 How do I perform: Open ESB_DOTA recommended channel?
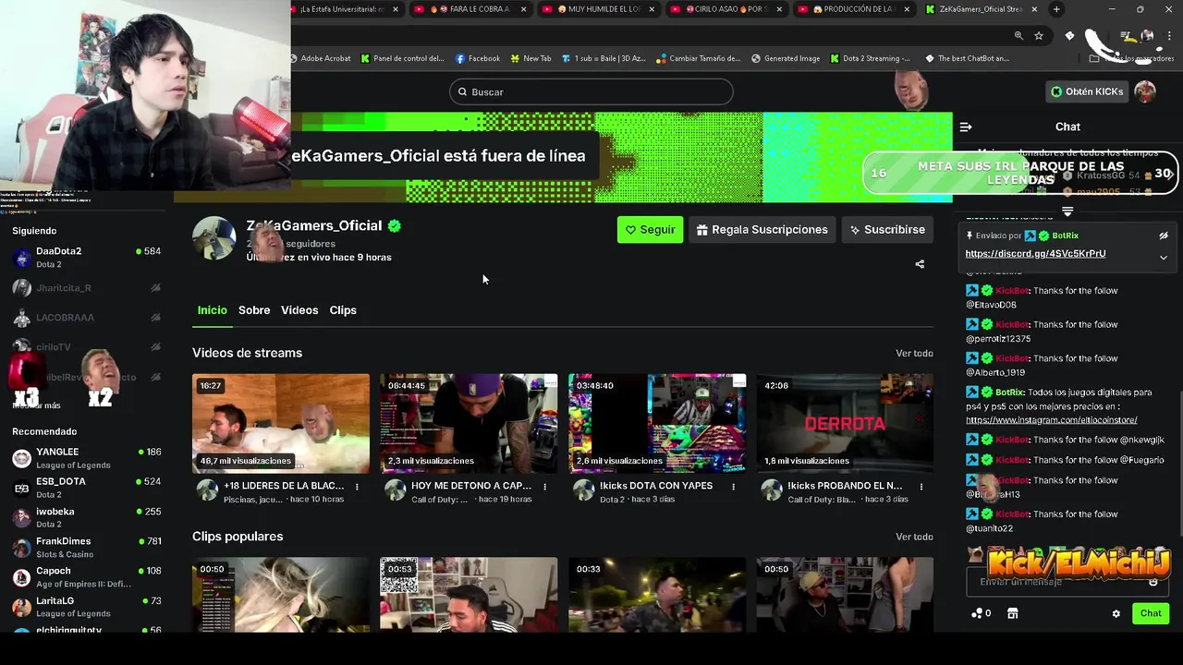point(87,488)
